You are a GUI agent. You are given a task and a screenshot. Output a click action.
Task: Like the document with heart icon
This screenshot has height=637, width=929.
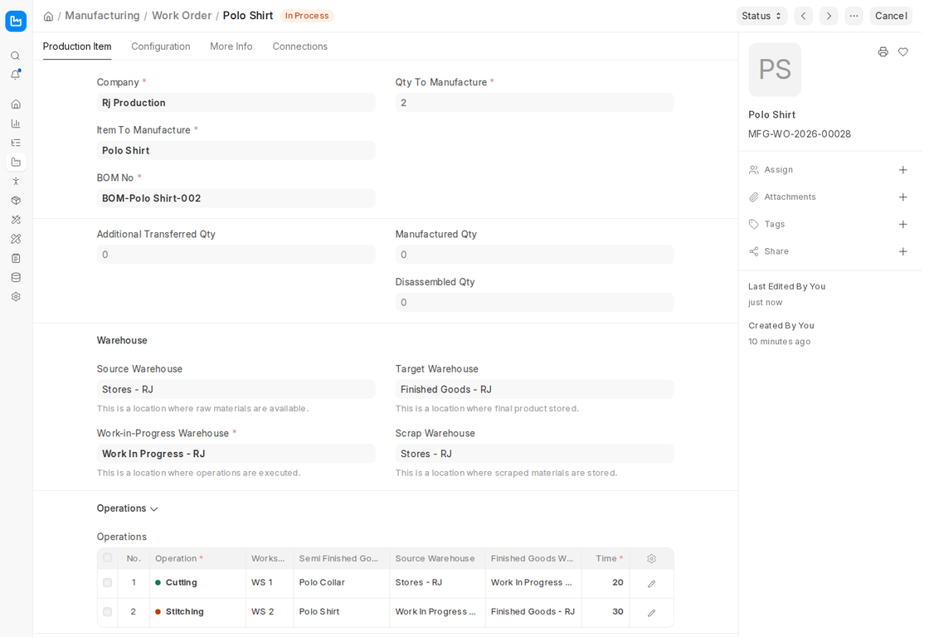click(903, 52)
